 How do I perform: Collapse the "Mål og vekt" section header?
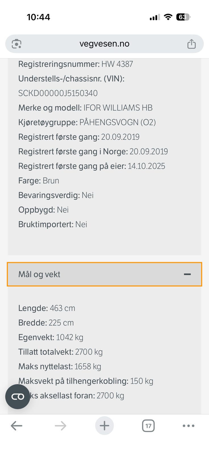click(39, 274)
